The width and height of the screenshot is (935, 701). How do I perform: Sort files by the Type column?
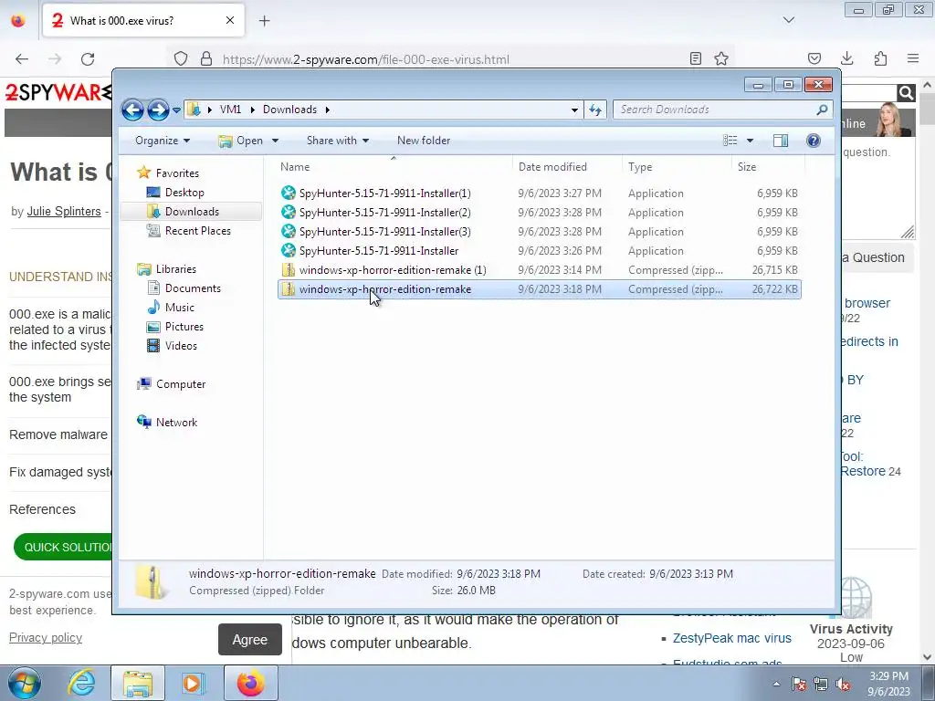(677, 167)
